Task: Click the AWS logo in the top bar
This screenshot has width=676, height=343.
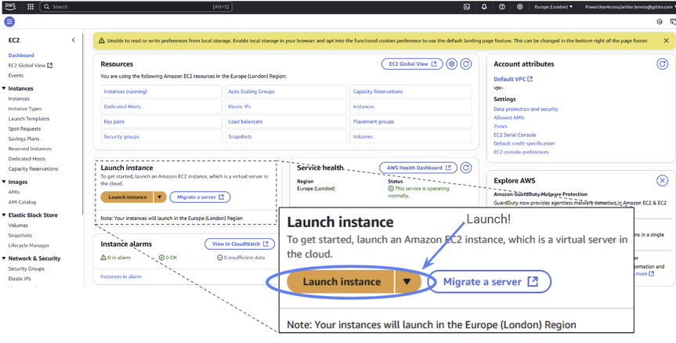Action: (10, 6)
